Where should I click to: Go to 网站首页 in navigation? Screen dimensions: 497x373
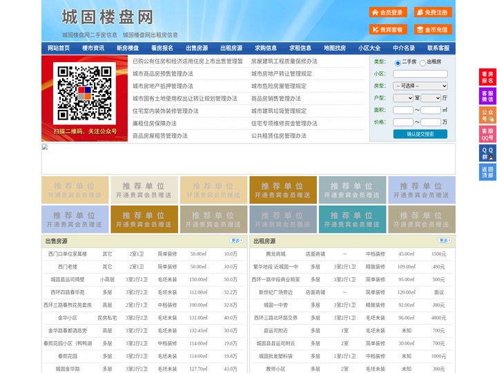59,48
